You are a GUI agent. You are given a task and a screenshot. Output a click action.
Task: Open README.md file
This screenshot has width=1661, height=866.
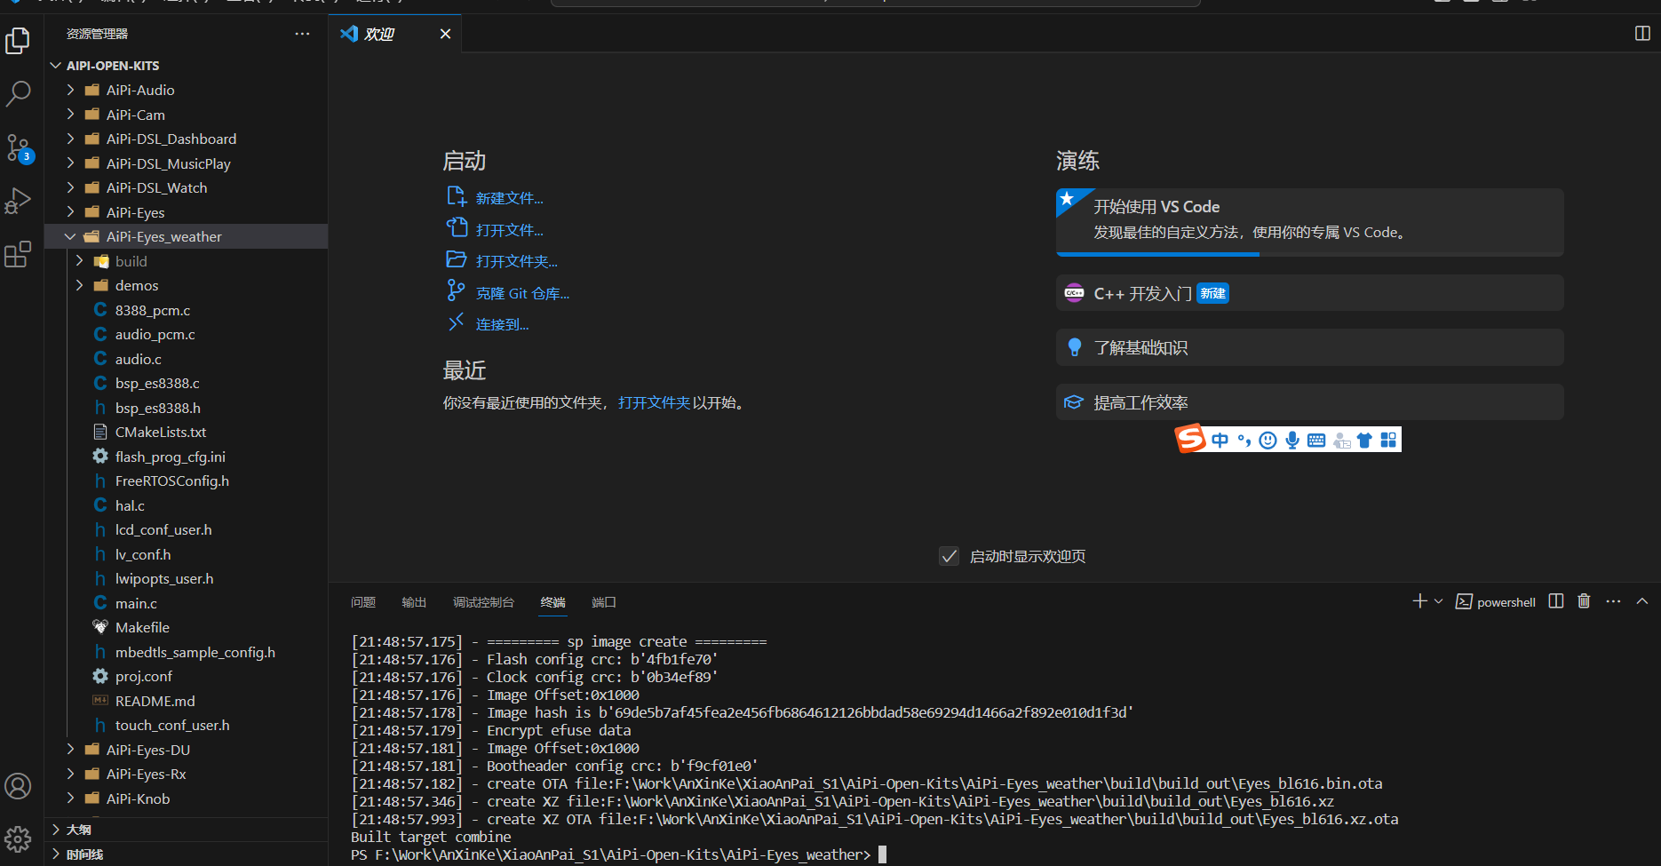[187, 701]
